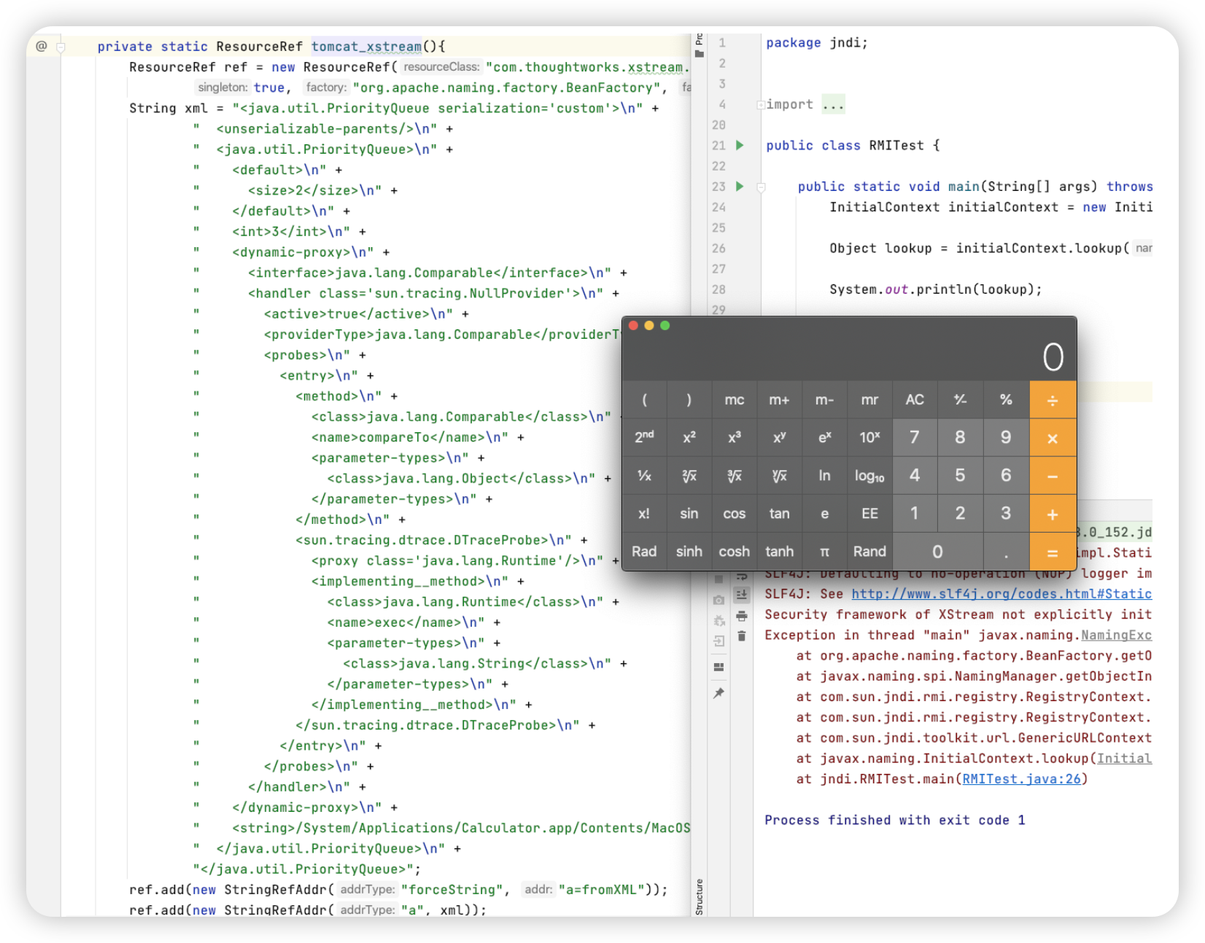Click the tomcat_xstream method name in the editor
Image resolution: width=1205 pixels, height=943 pixels.
click(366, 46)
